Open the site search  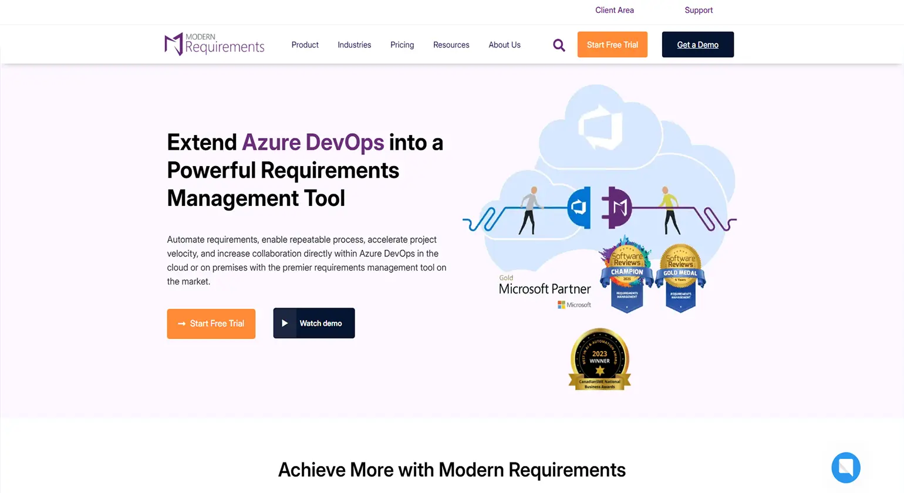[558, 45]
